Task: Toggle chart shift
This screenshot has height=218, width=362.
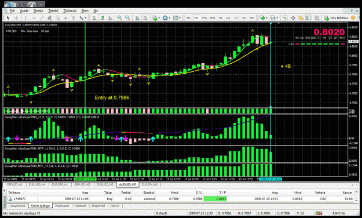Action: click(x=145, y=18)
